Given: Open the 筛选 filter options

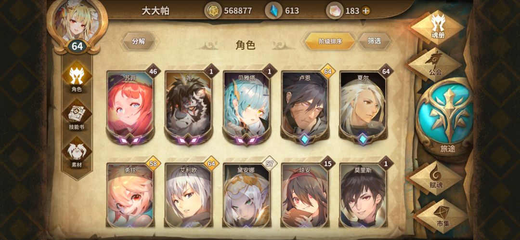Looking at the screenshot, I should (x=374, y=41).
